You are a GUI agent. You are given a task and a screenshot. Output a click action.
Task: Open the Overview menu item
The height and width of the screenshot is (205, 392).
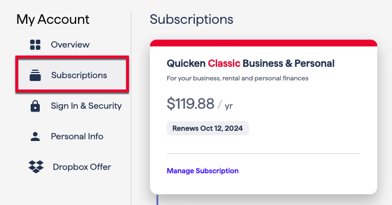pyautogui.click(x=70, y=45)
